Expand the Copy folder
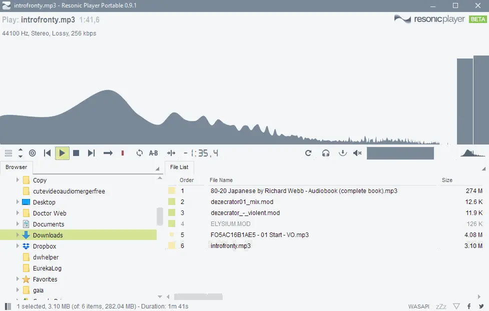Viewport: 489px width, 311px height. pyautogui.click(x=18, y=180)
